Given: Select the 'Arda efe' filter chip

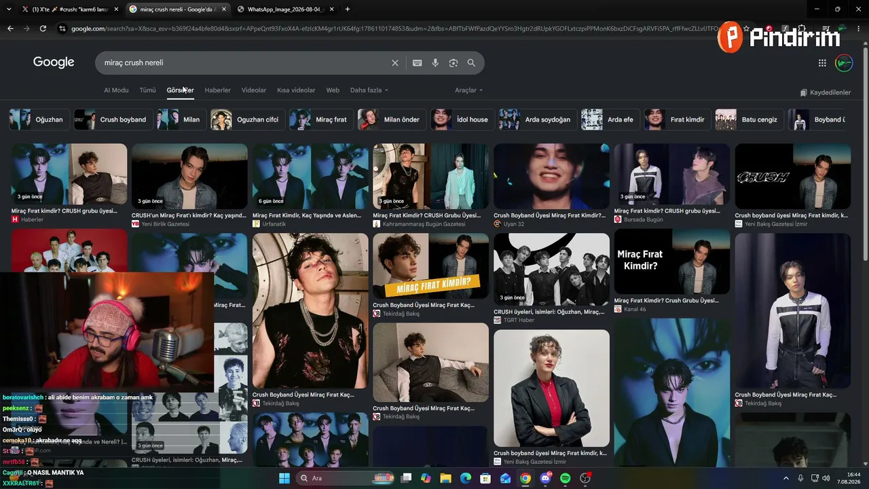Looking at the screenshot, I should [610, 120].
